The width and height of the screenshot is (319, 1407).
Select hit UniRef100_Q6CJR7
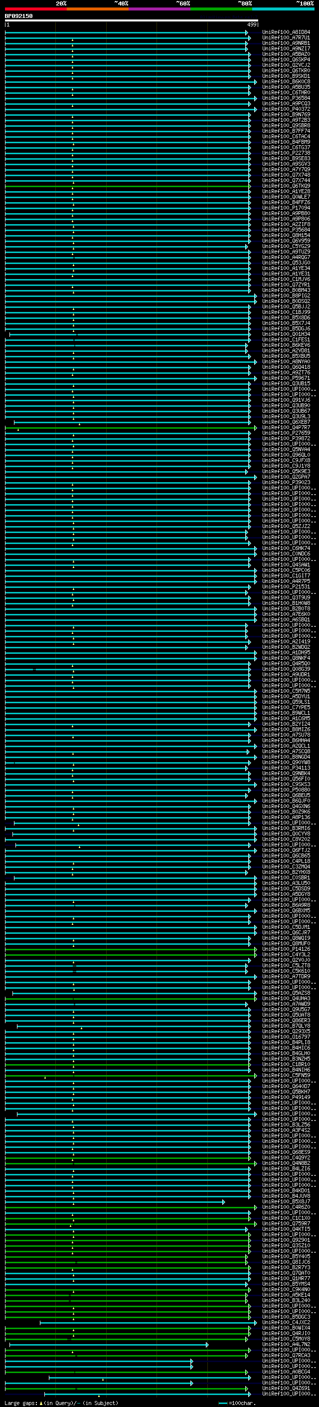[x=286, y=933]
